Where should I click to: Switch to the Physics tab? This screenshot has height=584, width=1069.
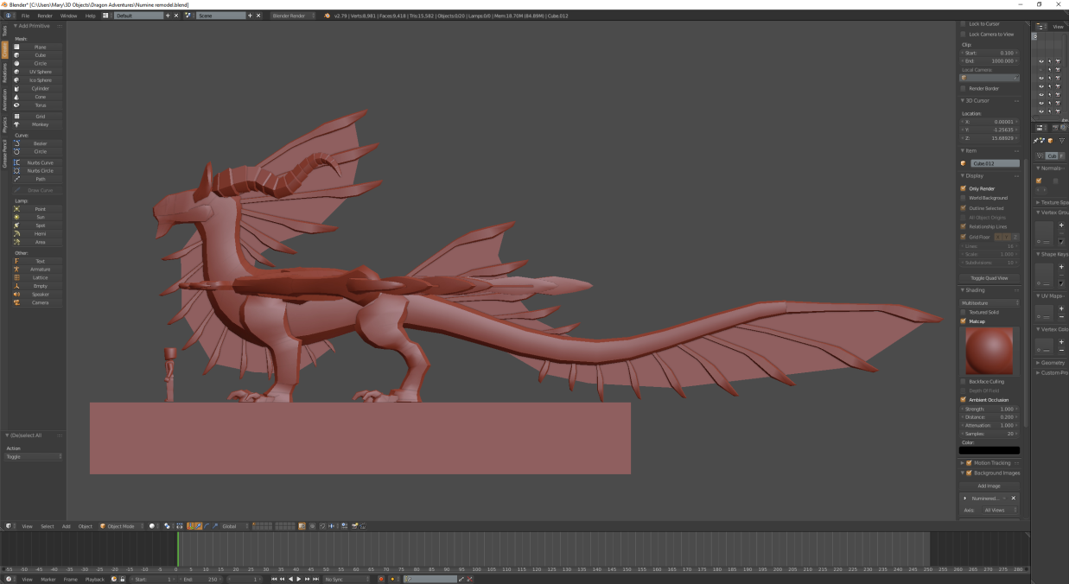tap(4, 124)
